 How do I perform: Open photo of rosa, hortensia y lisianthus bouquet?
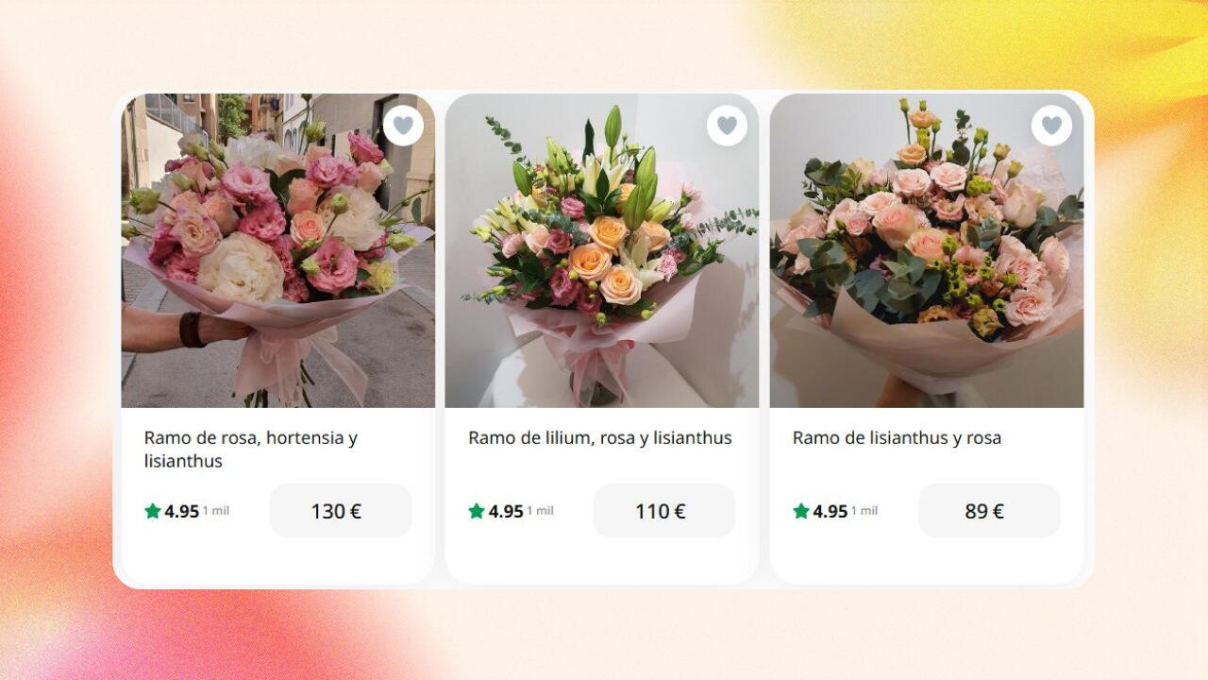click(278, 250)
